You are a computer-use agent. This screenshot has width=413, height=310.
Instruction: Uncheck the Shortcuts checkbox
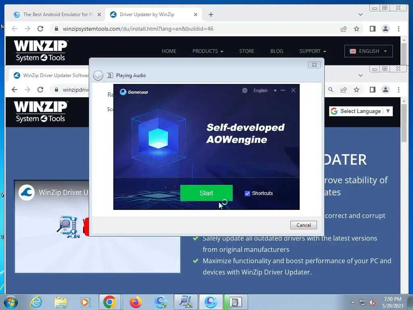coord(247,193)
